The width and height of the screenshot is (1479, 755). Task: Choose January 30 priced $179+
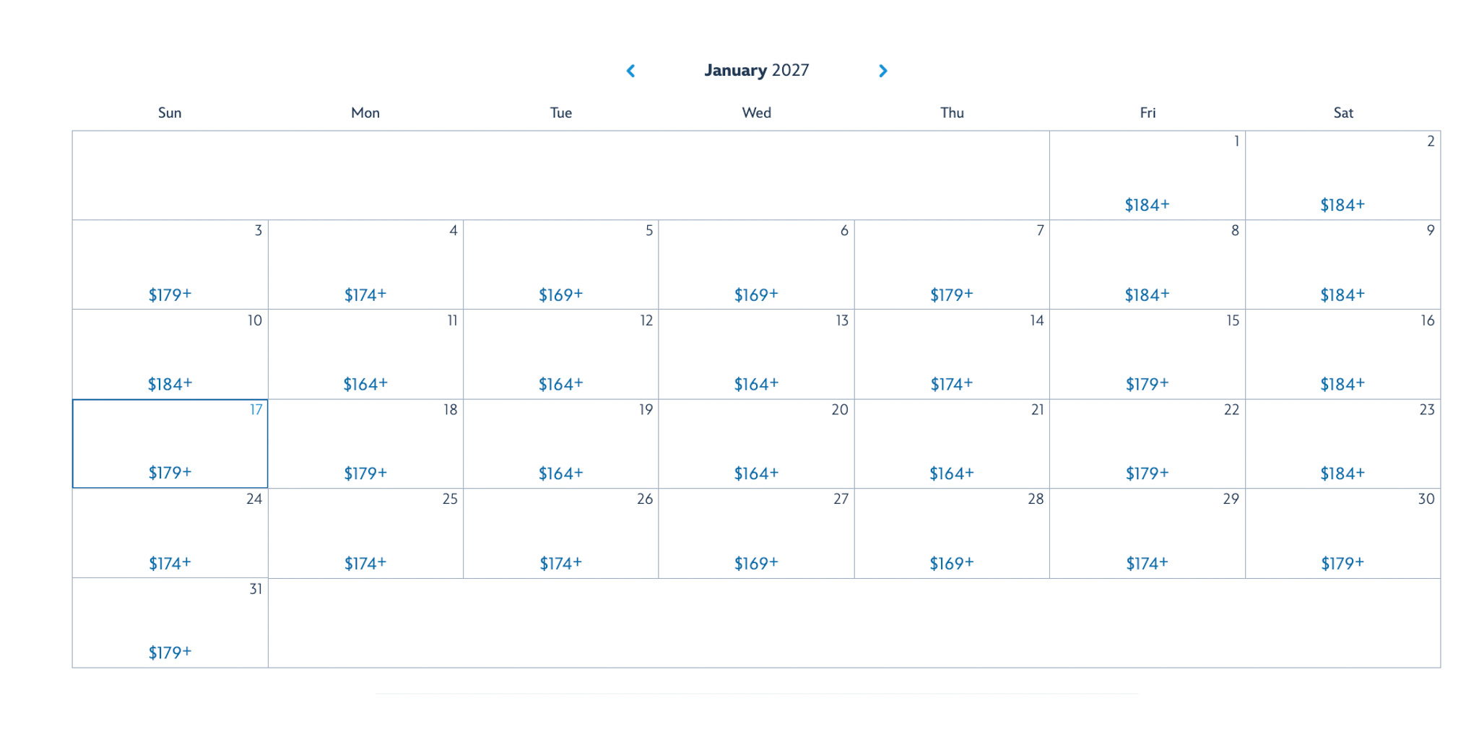click(1343, 533)
